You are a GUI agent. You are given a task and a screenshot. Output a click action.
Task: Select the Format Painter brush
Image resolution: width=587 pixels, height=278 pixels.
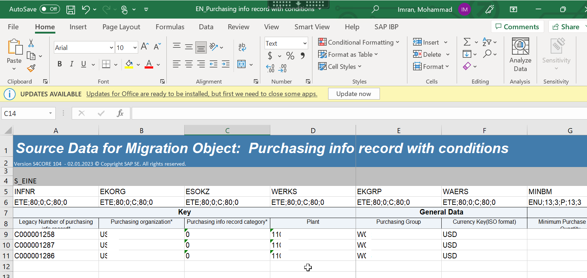click(31, 68)
